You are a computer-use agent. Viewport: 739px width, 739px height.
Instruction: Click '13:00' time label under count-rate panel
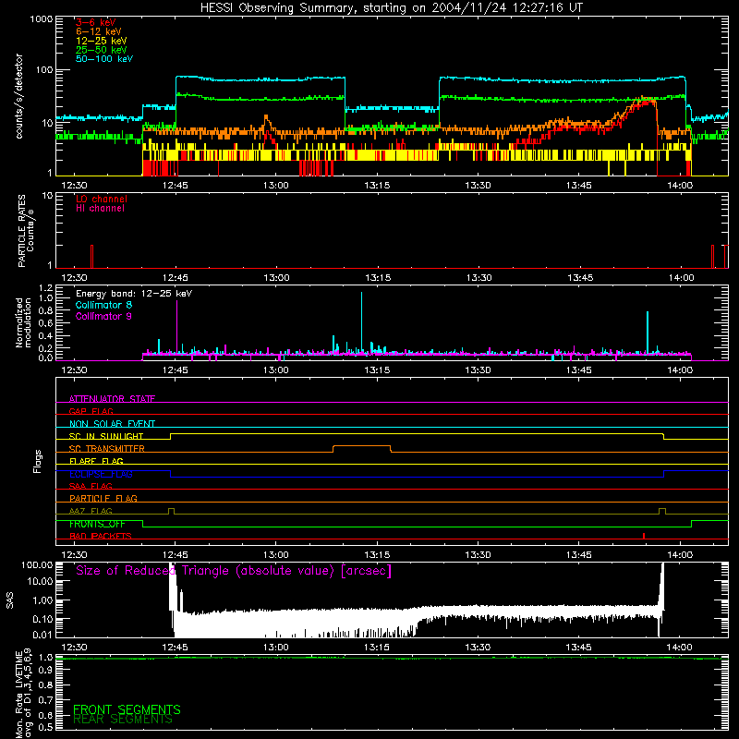tap(276, 186)
